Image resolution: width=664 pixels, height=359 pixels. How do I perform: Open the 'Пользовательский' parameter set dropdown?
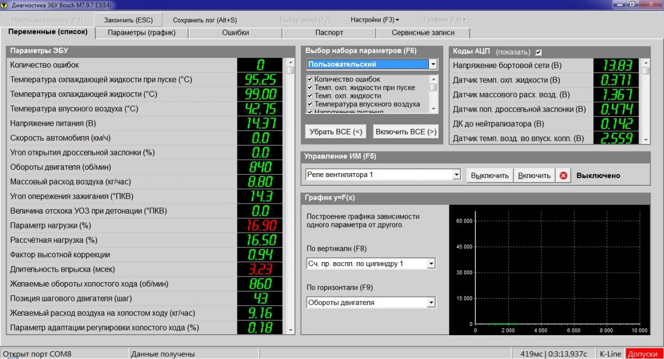(x=433, y=65)
